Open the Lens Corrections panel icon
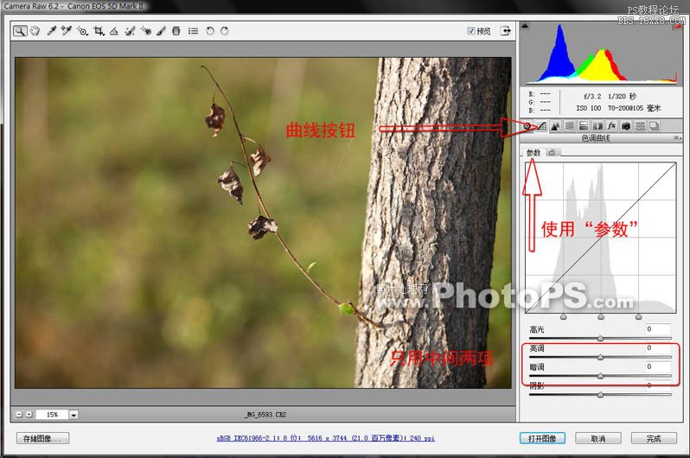The image size is (690, 458). 597,126
